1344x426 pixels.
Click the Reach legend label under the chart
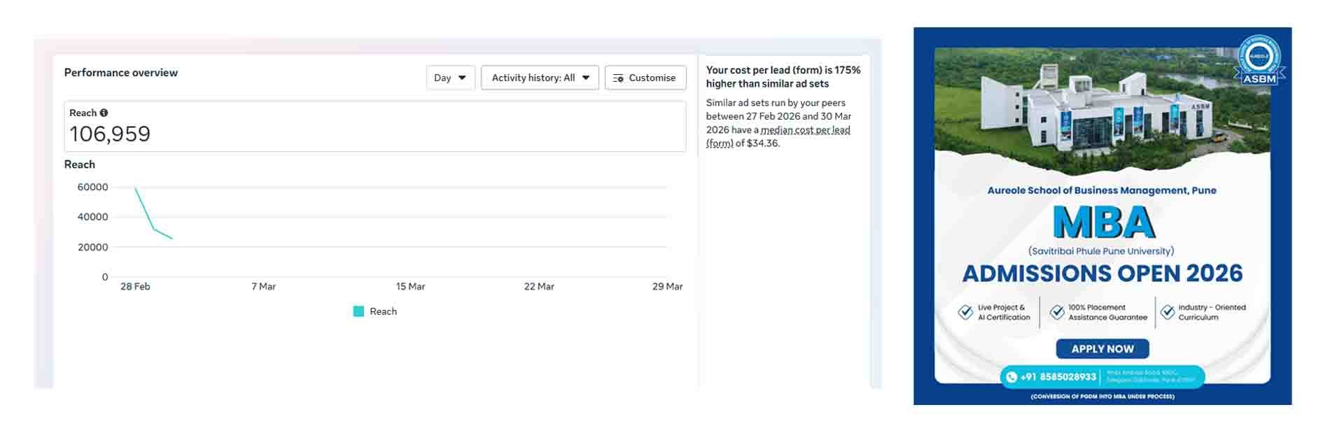(x=383, y=311)
